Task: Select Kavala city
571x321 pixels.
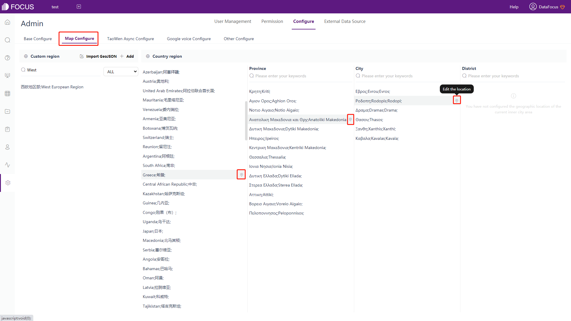Action: [377, 138]
